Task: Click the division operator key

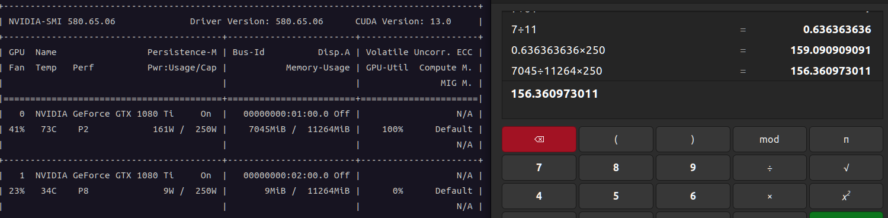Action: 770,168
